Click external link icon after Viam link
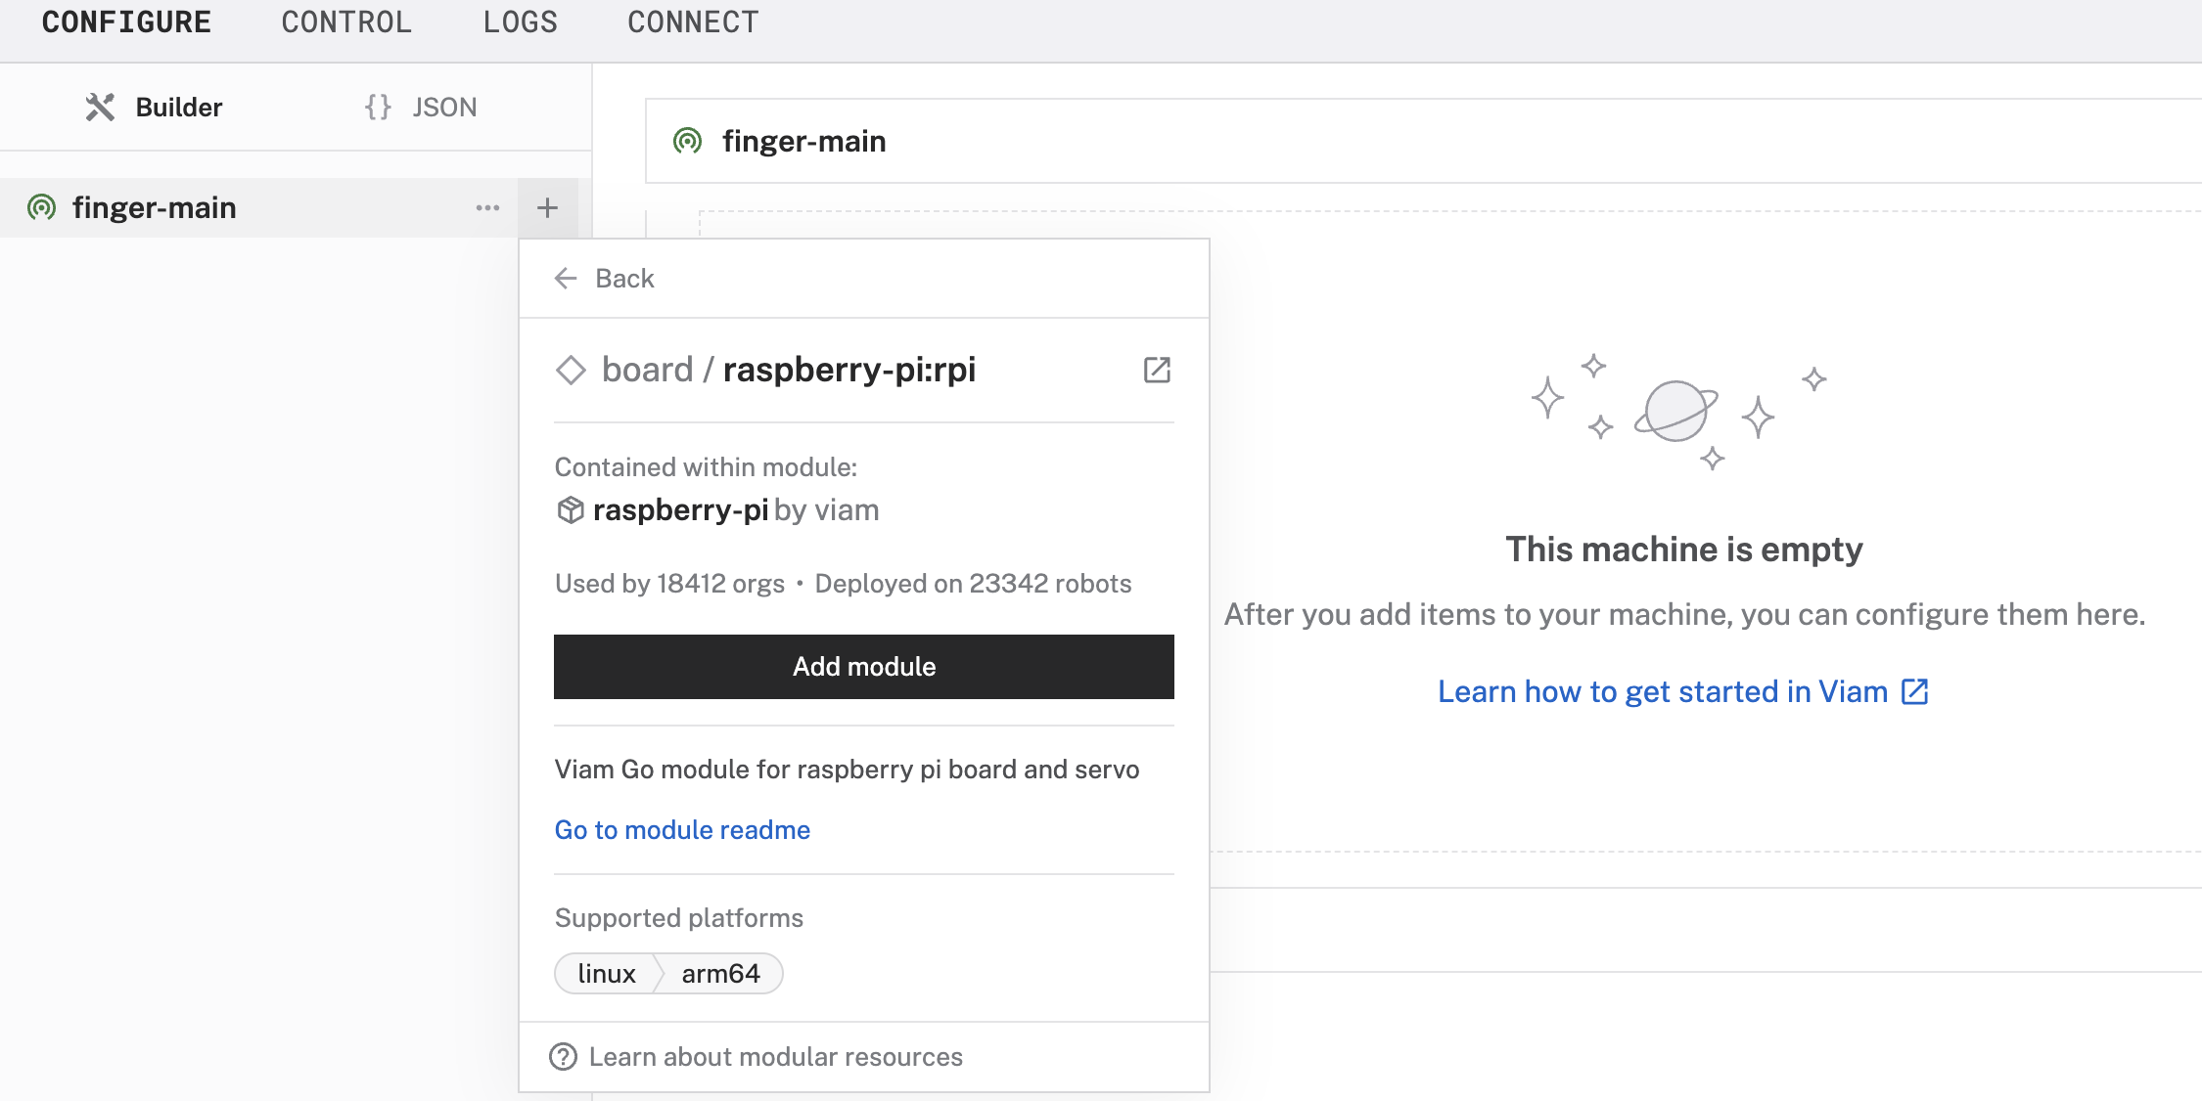 point(1914,692)
